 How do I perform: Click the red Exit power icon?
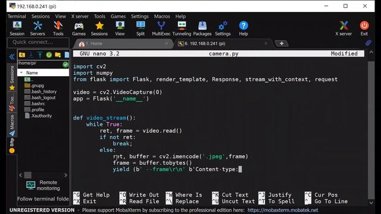coord(364,29)
